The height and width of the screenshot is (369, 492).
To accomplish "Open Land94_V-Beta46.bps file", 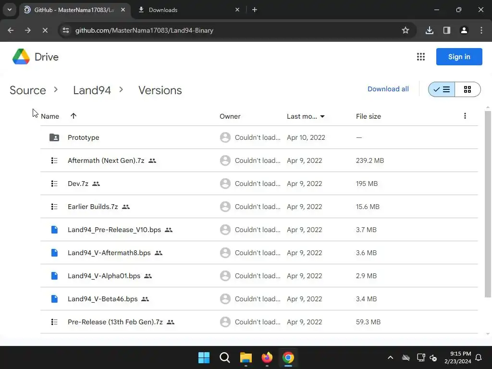I will point(103,299).
